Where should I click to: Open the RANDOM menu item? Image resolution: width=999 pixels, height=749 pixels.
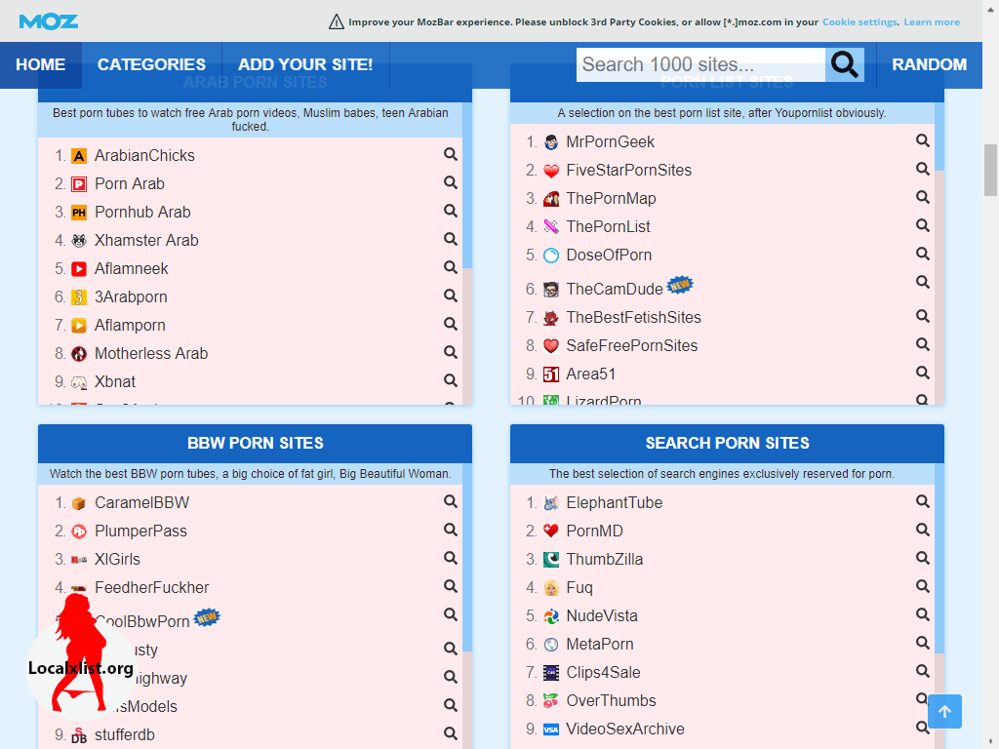929,65
